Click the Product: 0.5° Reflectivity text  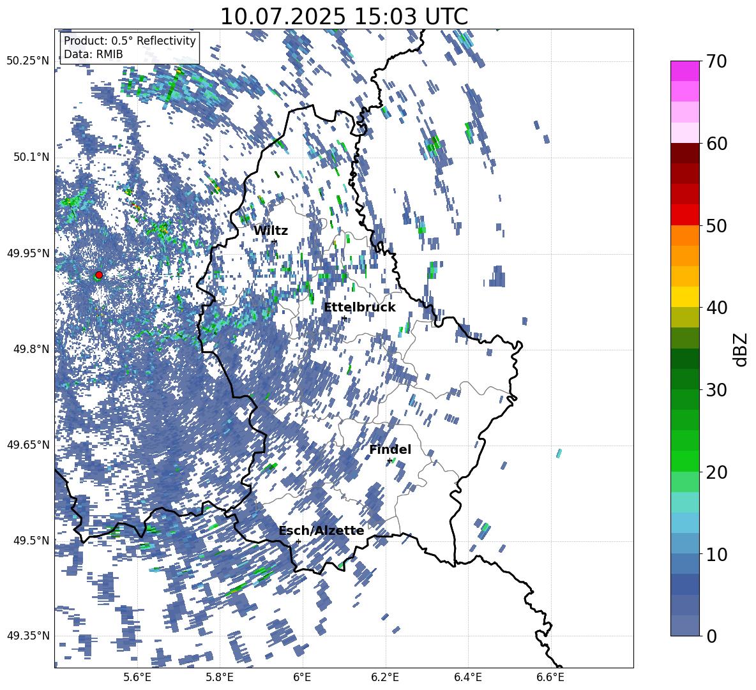point(130,41)
